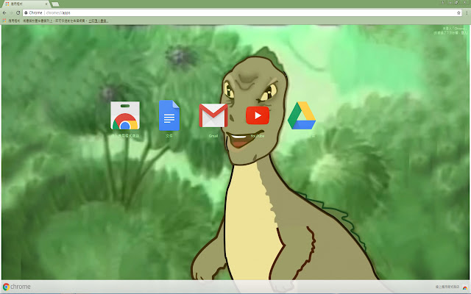This screenshot has width=471, height=294.
Task: View site info next to Chrome label
Action: tap(26, 13)
